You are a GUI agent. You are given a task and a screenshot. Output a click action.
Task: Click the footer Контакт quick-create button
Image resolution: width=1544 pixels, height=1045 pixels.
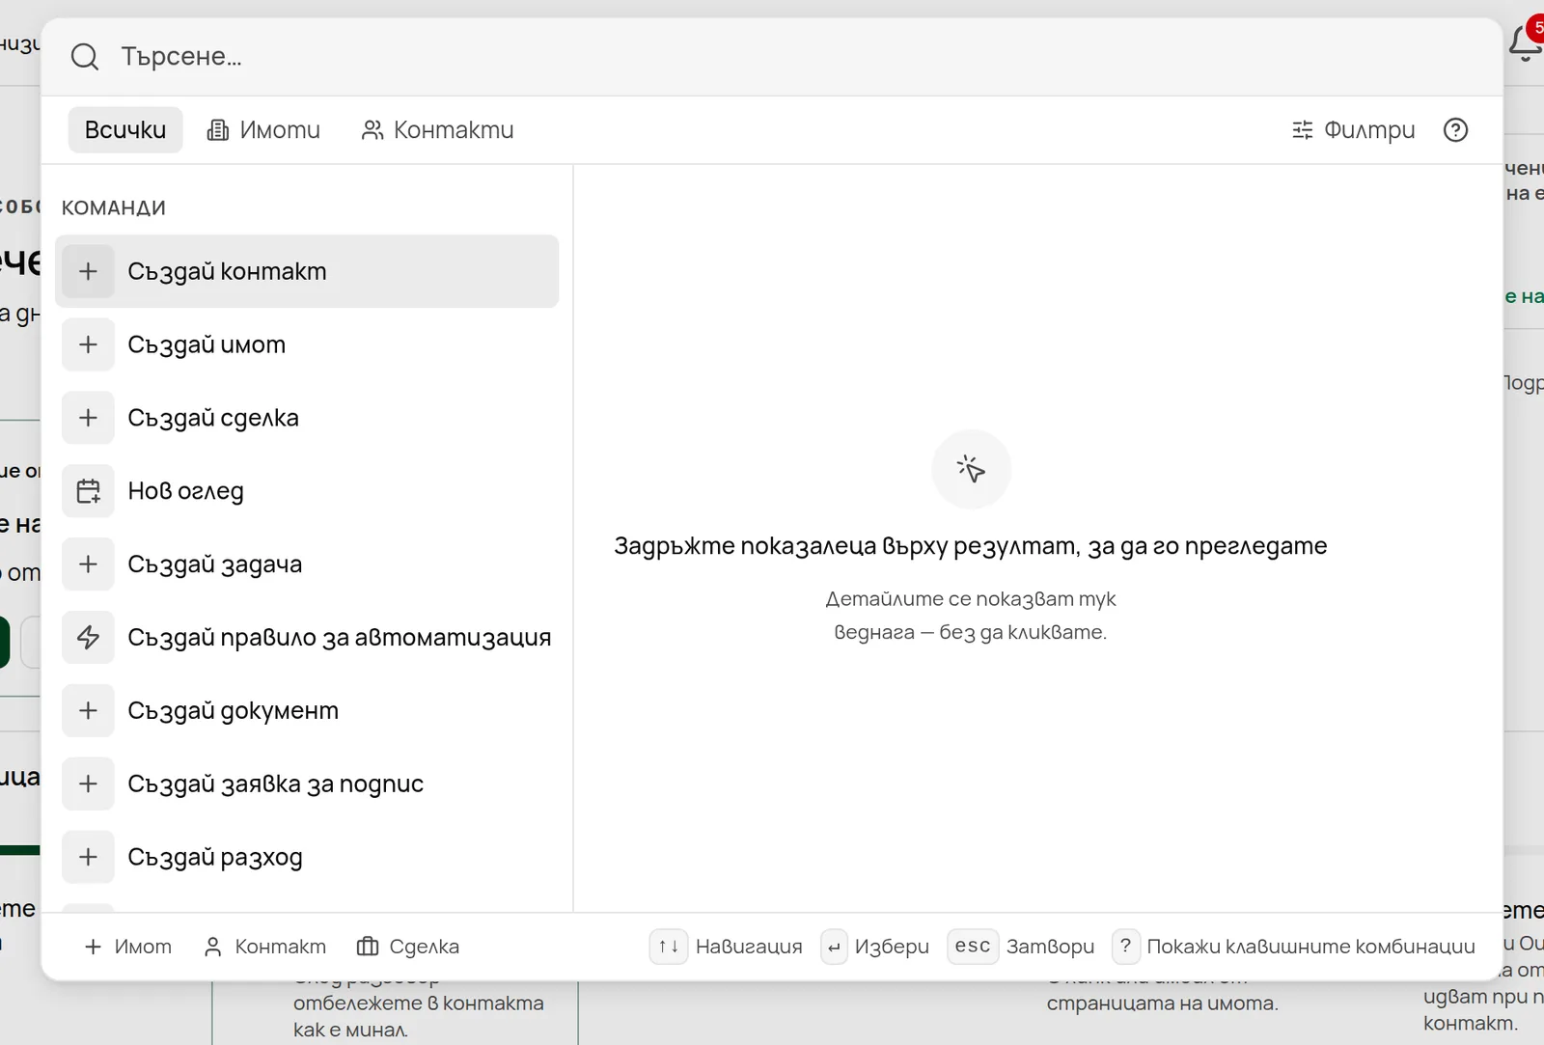pyautogui.click(x=265, y=947)
